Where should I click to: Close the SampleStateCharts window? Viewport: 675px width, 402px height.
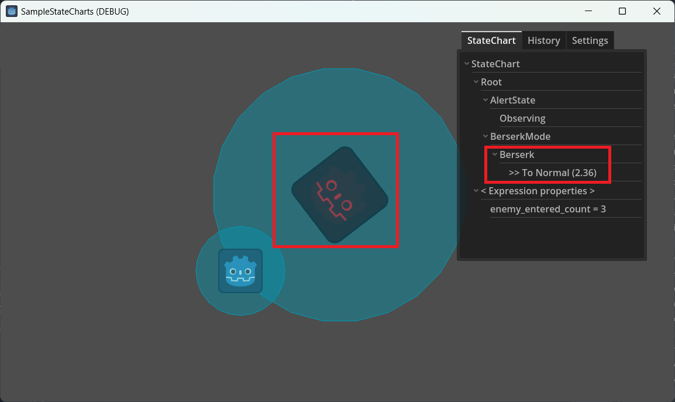point(656,11)
